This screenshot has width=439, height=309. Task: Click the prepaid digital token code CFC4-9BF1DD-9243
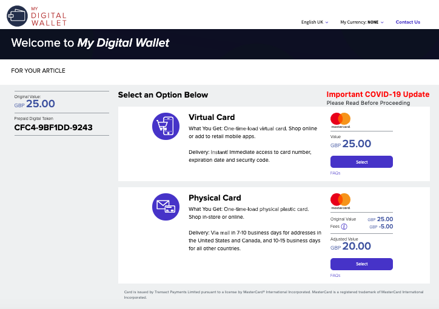(53, 127)
